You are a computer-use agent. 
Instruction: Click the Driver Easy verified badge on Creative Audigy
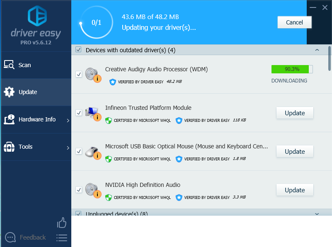coord(113,82)
